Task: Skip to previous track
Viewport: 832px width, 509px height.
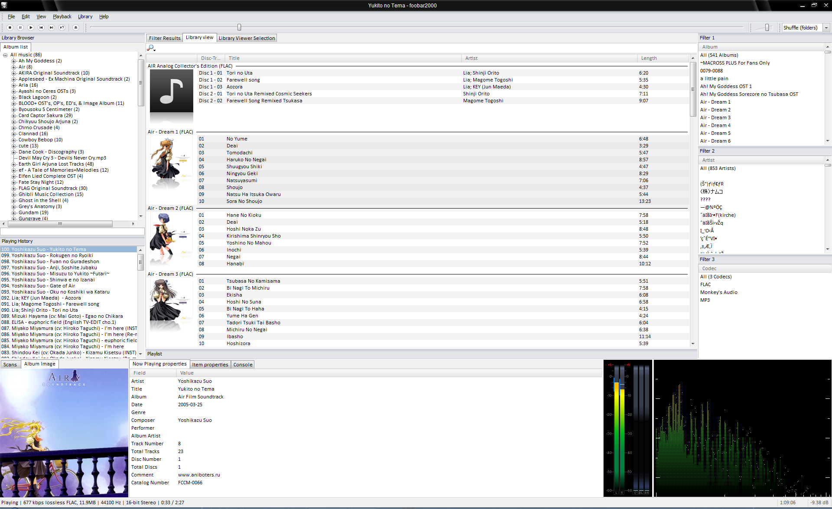Action: 41,27
